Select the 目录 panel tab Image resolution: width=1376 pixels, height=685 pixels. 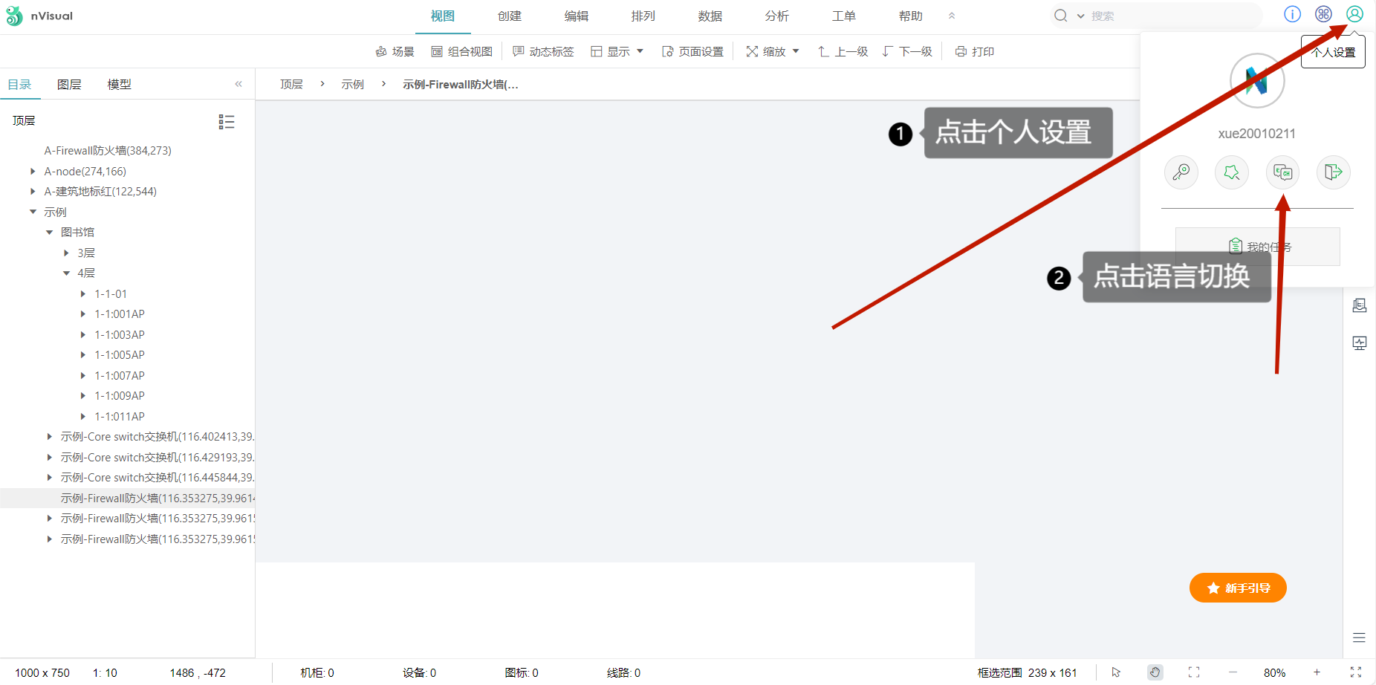pos(19,85)
